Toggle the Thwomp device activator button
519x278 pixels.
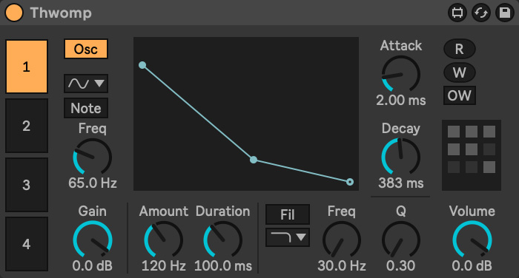[x=14, y=13]
